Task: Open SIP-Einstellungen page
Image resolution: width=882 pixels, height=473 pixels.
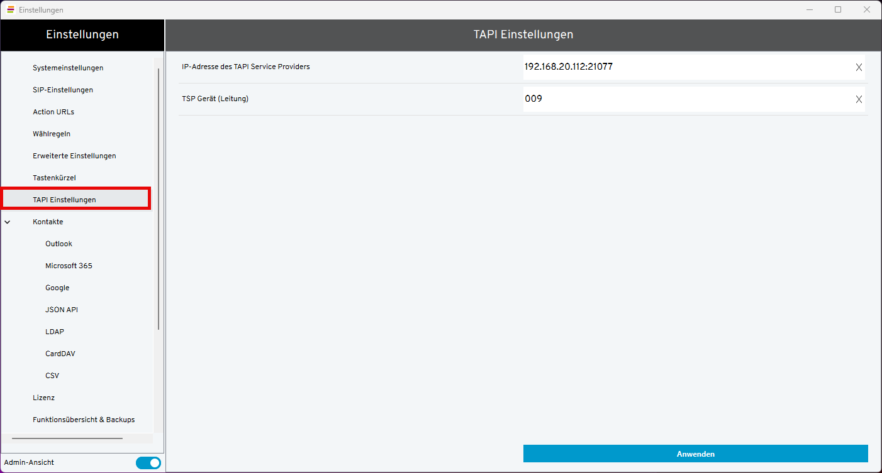Action: (63, 90)
